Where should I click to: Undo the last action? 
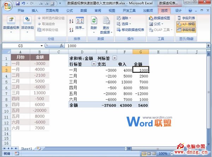click(x=23, y=4)
